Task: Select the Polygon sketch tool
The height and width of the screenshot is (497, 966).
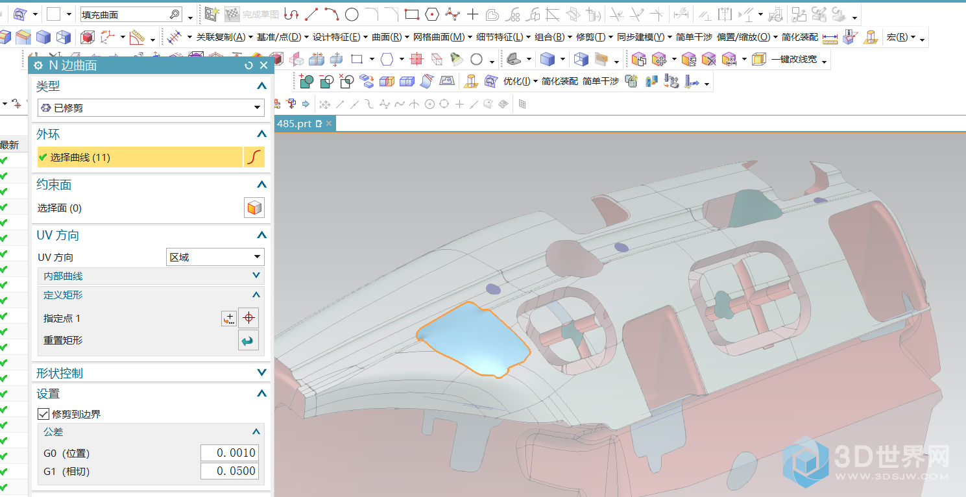Action: pyautogui.click(x=432, y=14)
